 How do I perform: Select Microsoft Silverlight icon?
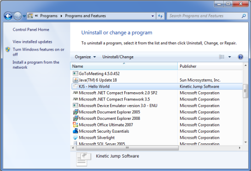76,137
